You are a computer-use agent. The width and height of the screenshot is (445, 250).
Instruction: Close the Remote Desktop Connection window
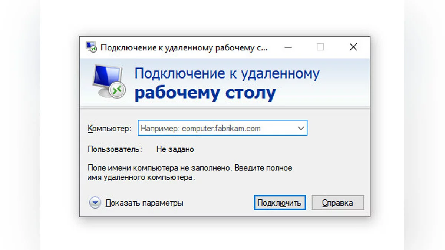[353, 47]
